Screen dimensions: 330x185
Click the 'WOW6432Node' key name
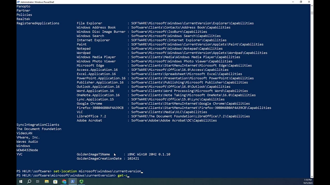[27, 150]
